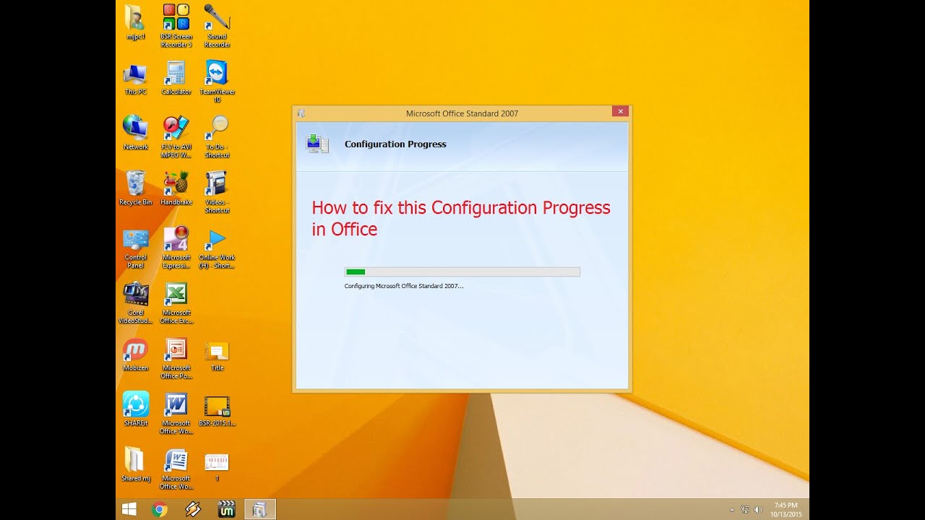
Task: Select the To Do - Shortcut icon
Action: point(217,137)
